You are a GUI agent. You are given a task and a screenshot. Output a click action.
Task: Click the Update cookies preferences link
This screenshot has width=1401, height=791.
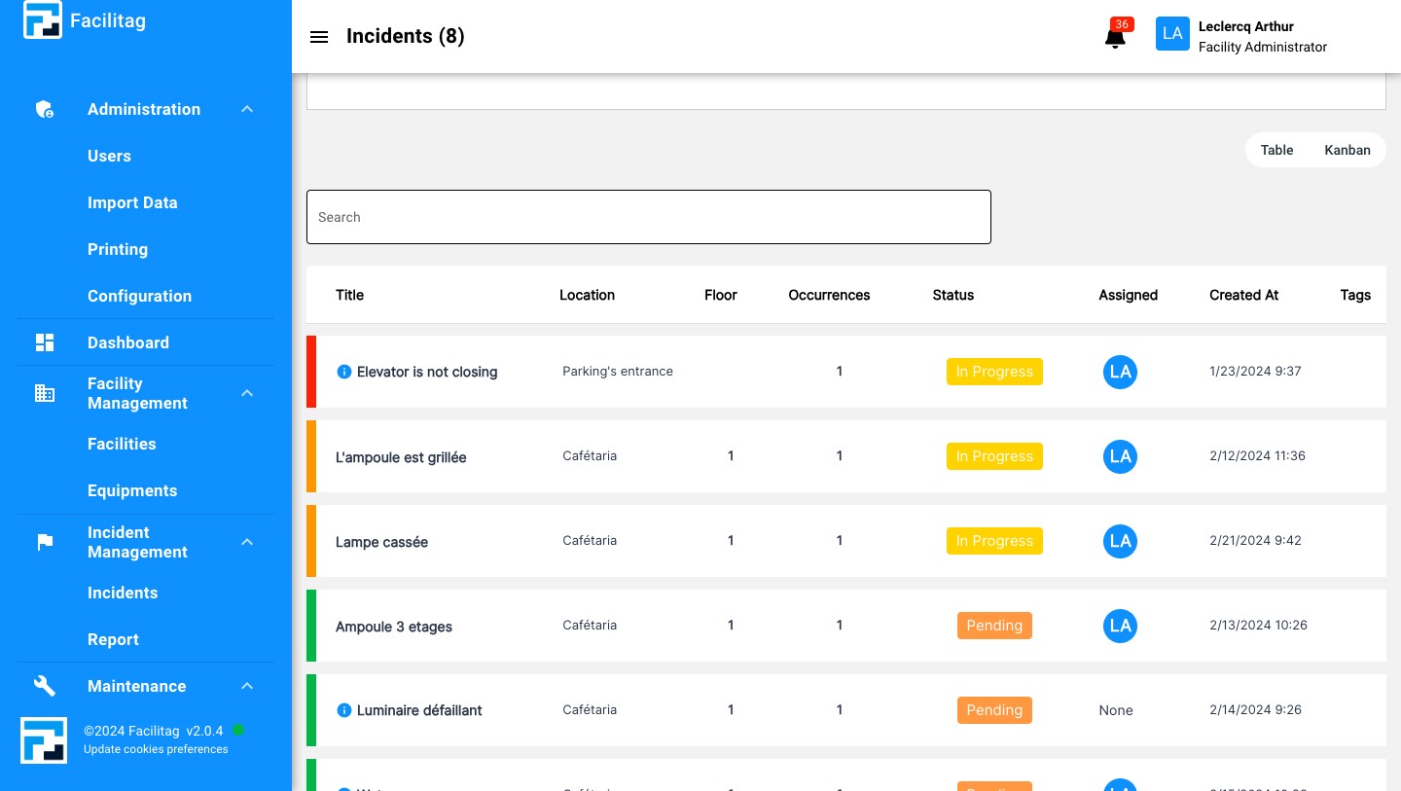(156, 749)
